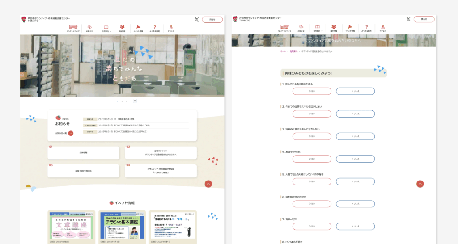Viewport: 458px width, 244px height.
Task: Open 文章講座 event thumbnail
Action: (72, 226)
